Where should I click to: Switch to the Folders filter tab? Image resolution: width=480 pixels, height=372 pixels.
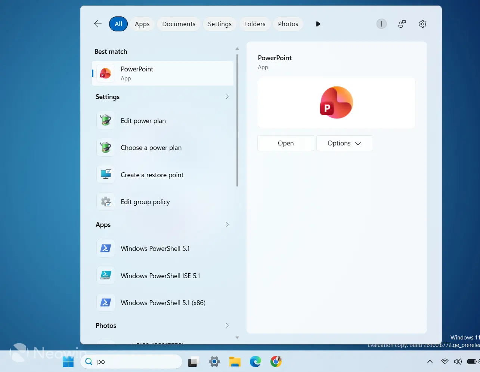tap(255, 24)
